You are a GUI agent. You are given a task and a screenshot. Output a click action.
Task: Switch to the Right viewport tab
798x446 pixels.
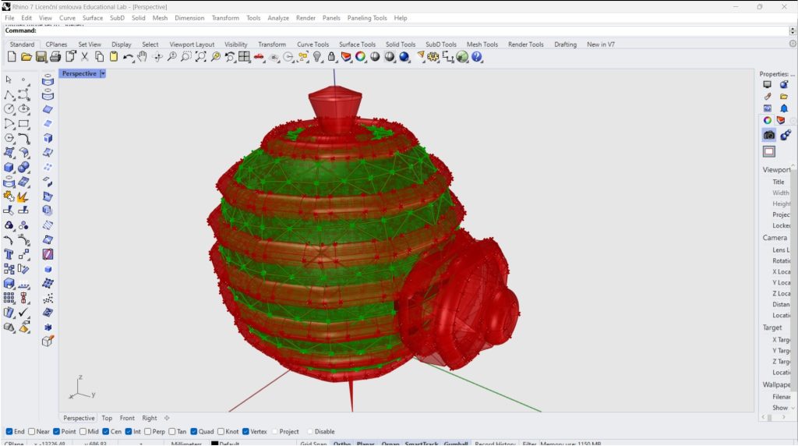pyautogui.click(x=150, y=418)
